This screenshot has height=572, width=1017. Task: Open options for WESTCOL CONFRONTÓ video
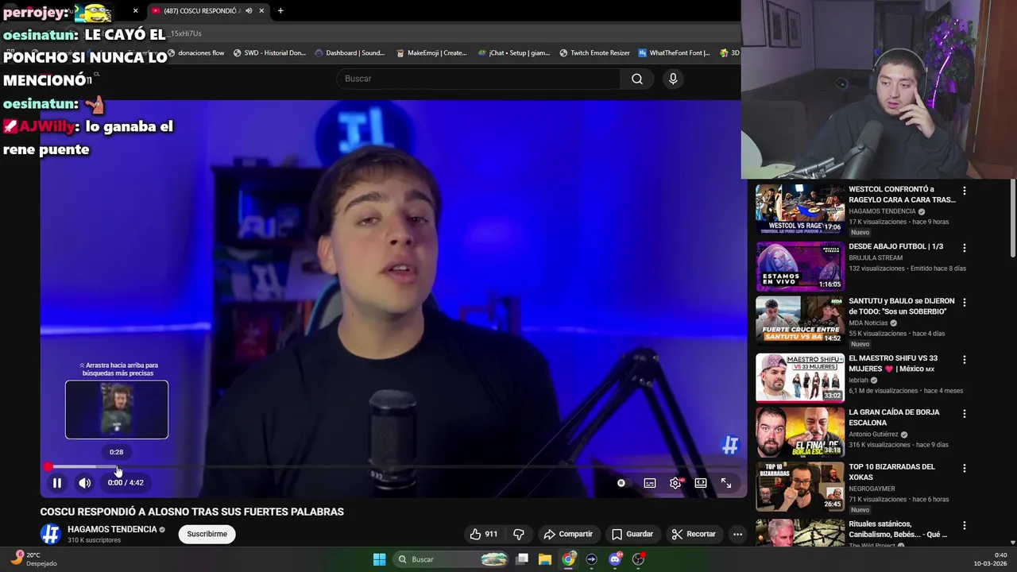(x=965, y=191)
